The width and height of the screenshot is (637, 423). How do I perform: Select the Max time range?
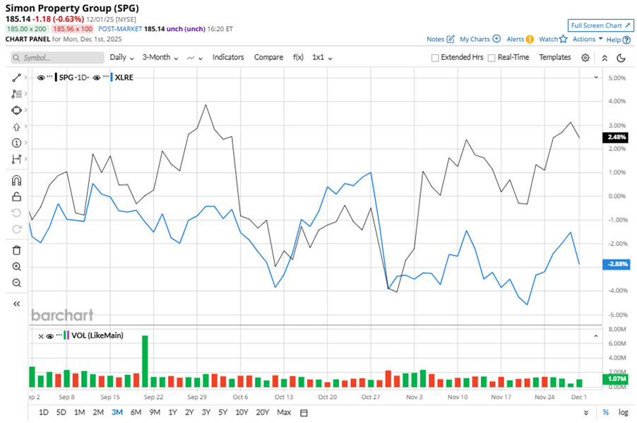click(284, 412)
